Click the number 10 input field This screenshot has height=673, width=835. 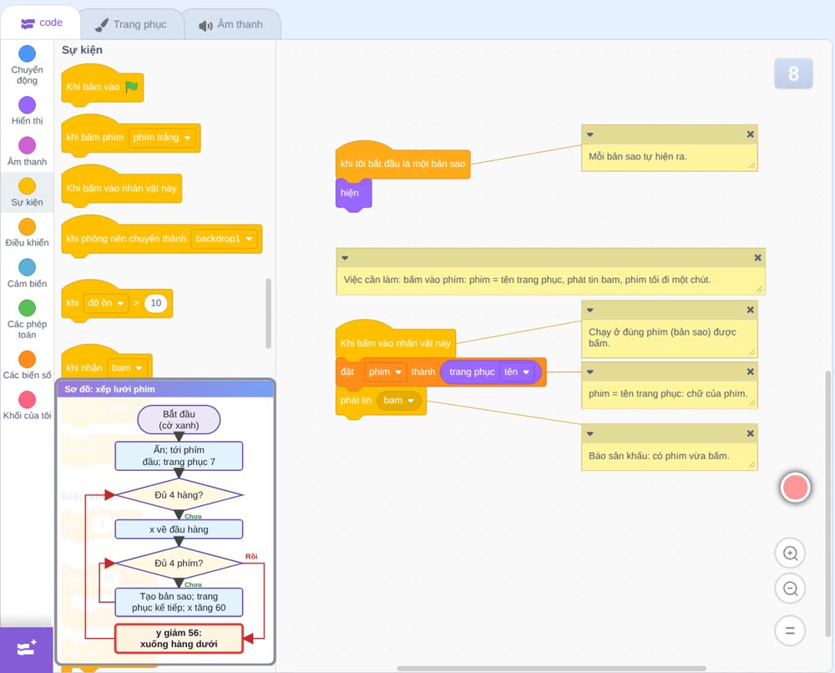155,303
